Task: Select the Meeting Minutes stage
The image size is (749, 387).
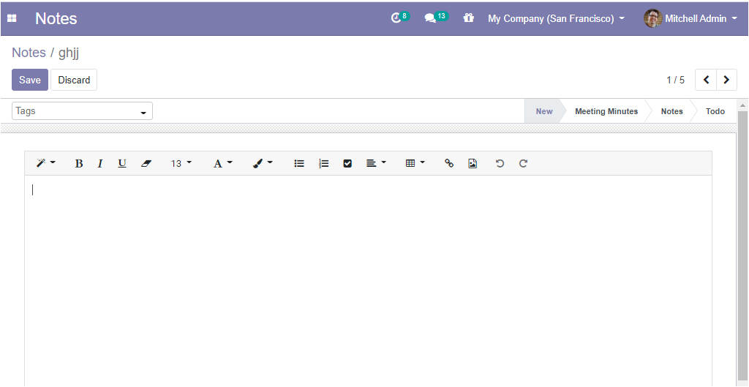Action: click(x=606, y=111)
